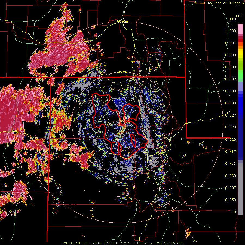Select the 0.360 scale value

231,176
